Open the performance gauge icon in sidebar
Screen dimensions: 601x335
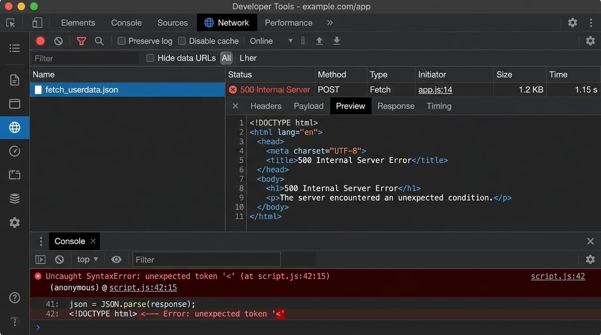coord(14,151)
